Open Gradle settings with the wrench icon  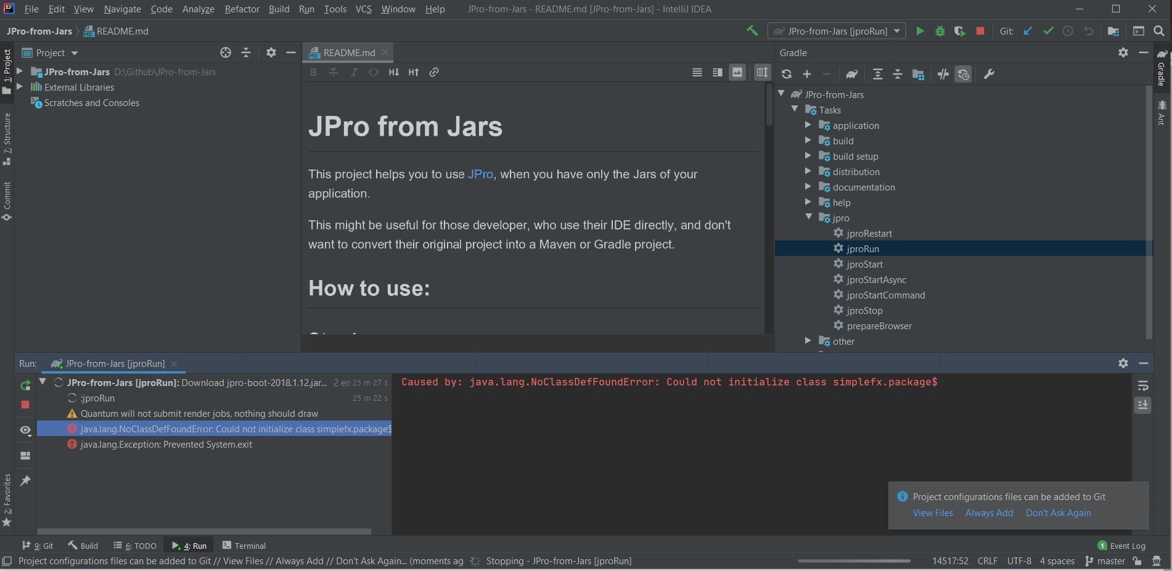[989, 74]
